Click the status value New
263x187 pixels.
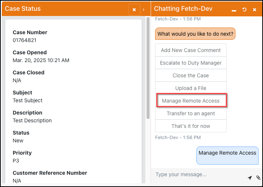pyautogui.click(x=18, y=141)
